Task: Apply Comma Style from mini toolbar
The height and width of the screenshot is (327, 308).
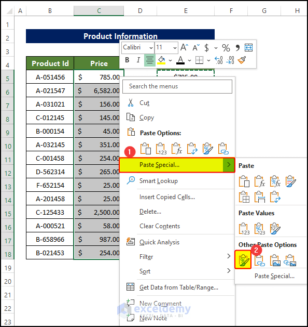Action: [x=237, y=47]
